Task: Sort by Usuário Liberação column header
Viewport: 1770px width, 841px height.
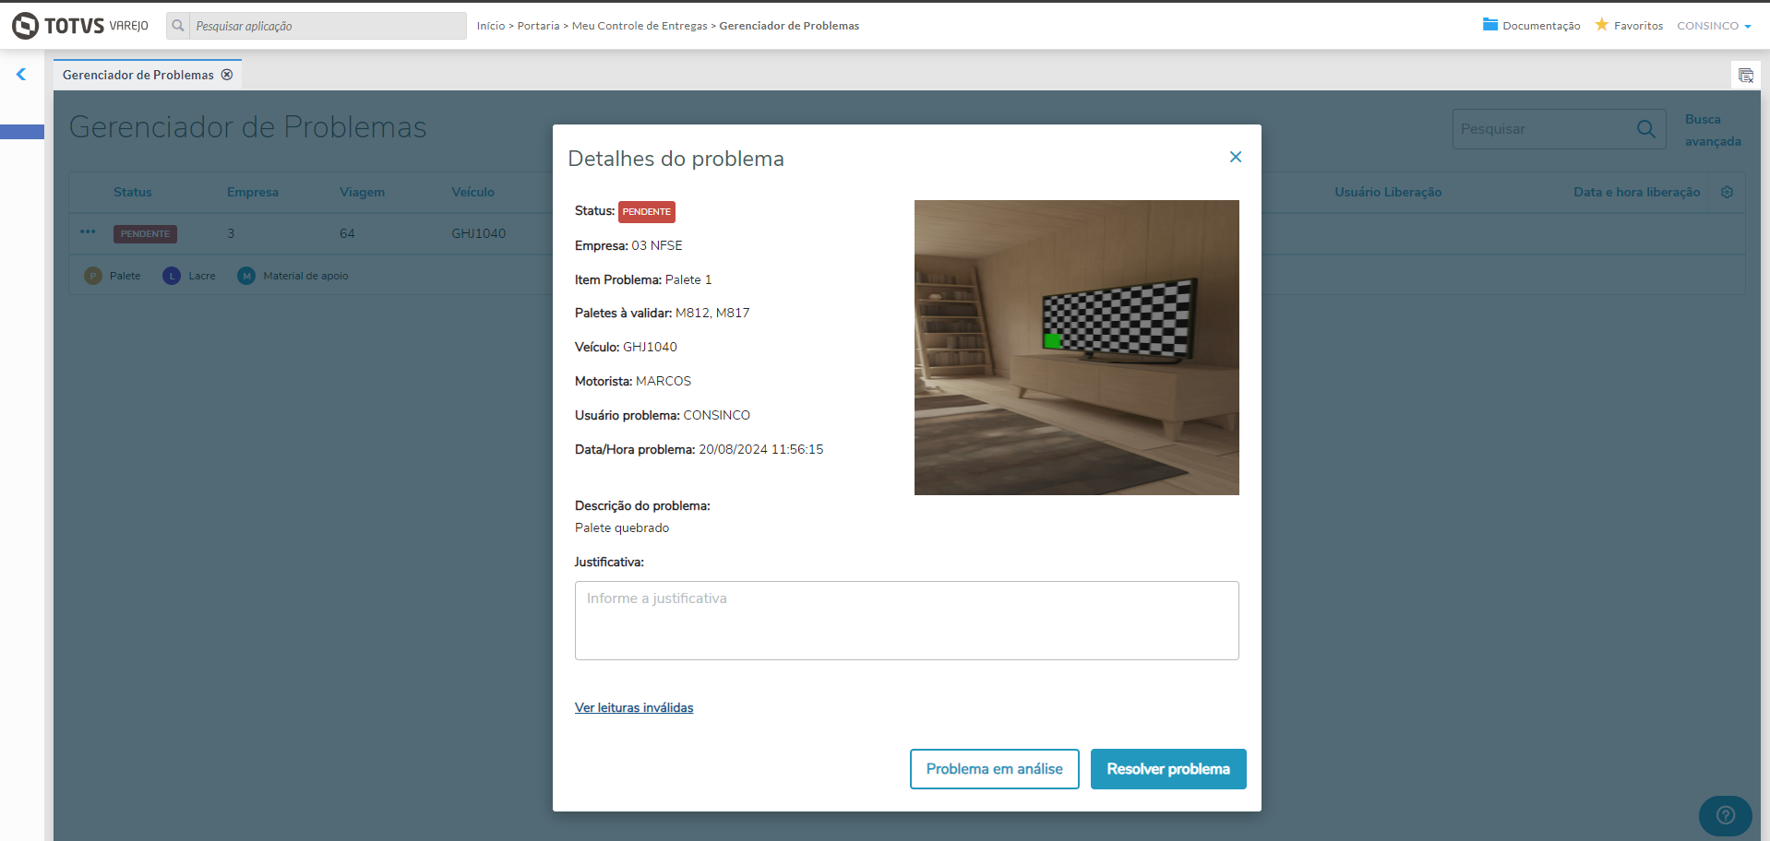Action: tap(1388, 192)
